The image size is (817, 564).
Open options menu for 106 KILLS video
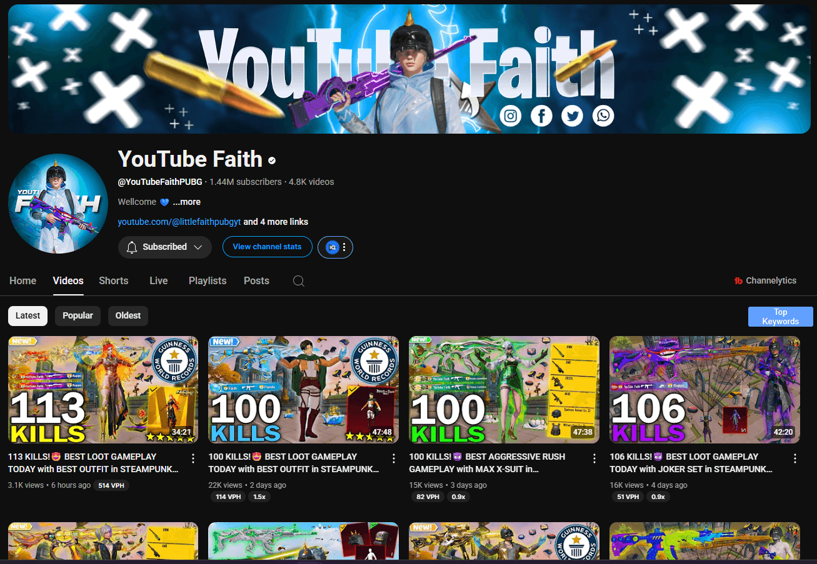point(795,458)
